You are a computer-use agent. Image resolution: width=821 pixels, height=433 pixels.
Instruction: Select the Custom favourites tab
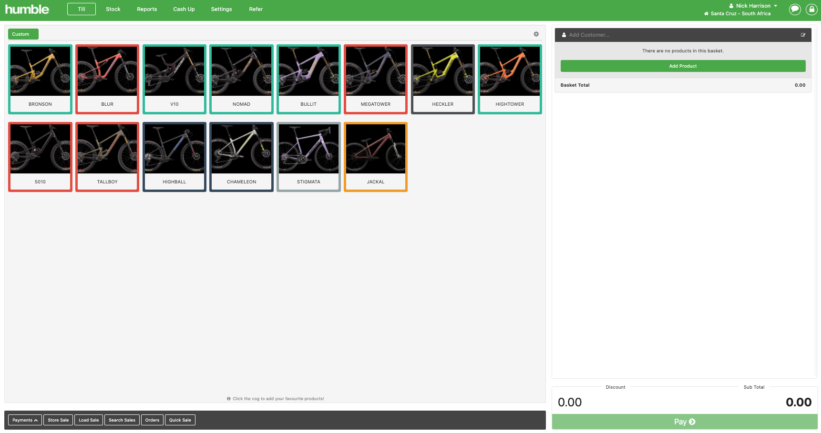pyautogui.click(x=23, y=34)
